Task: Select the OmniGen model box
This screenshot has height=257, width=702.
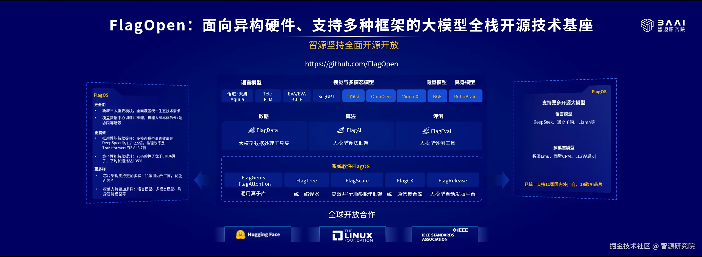Action: (381, 96)
